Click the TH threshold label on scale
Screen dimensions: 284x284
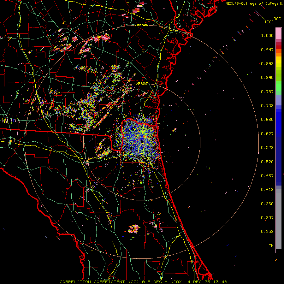click(271, 246)
